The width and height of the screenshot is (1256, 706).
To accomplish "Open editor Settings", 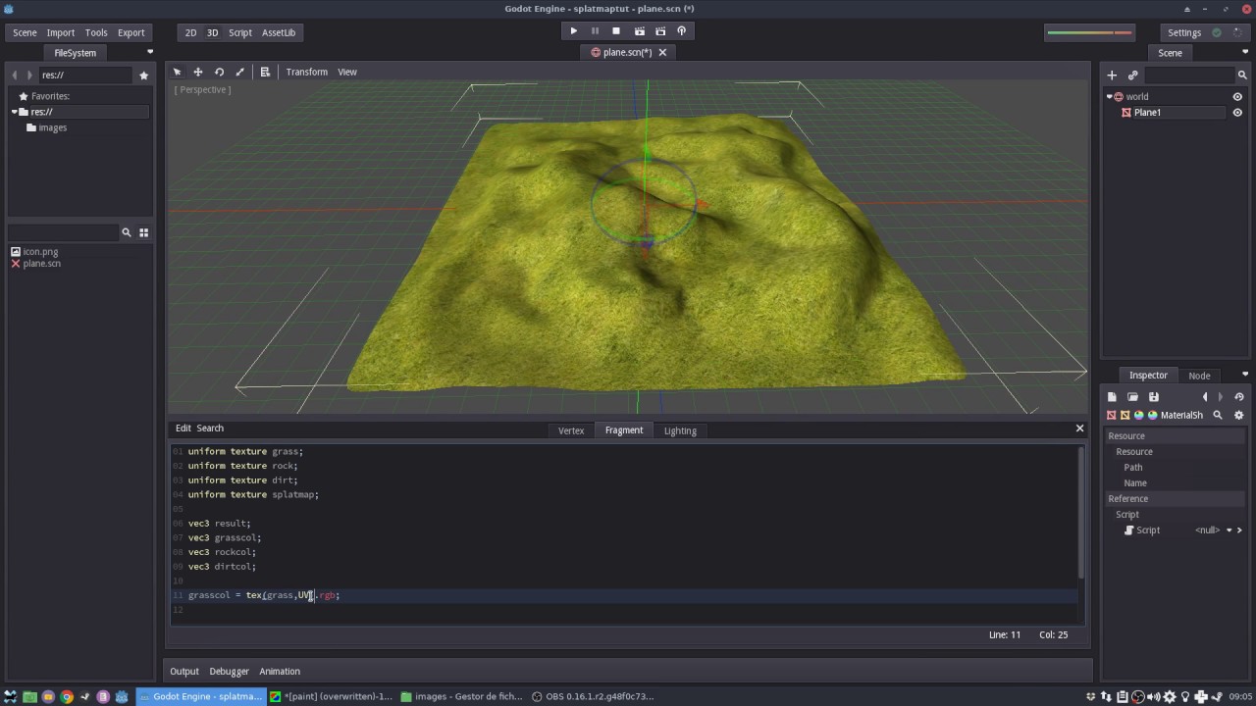I will tap(1184, 32).
